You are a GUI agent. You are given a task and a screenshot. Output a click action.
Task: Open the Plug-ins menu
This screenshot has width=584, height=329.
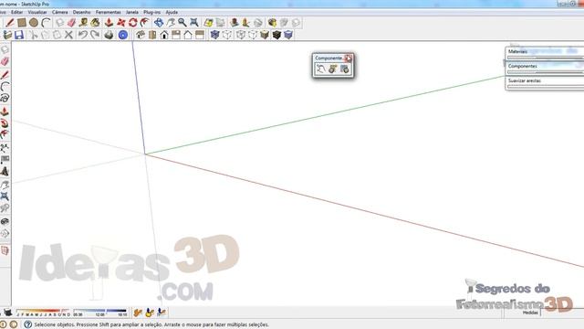tap(151, 12)
